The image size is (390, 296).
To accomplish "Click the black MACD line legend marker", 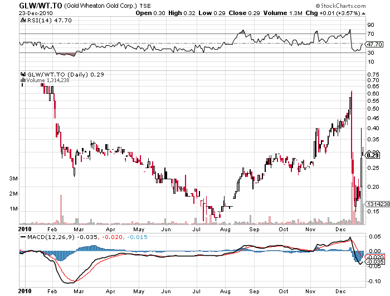I will click(x=23, y=237).
